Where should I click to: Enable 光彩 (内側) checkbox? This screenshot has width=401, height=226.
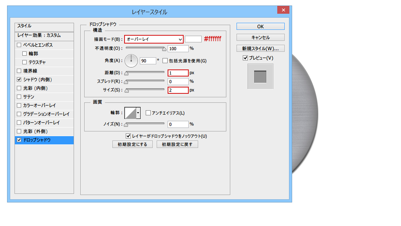pos(19,88)
